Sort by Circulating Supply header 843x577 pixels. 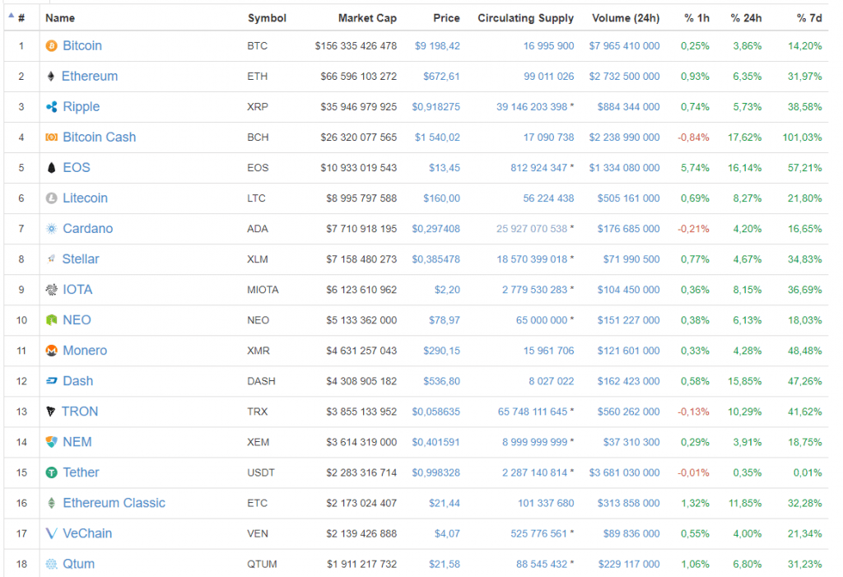[525, 17]
